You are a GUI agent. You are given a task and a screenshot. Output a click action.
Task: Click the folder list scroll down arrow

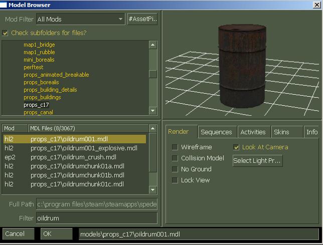point(152,111)
